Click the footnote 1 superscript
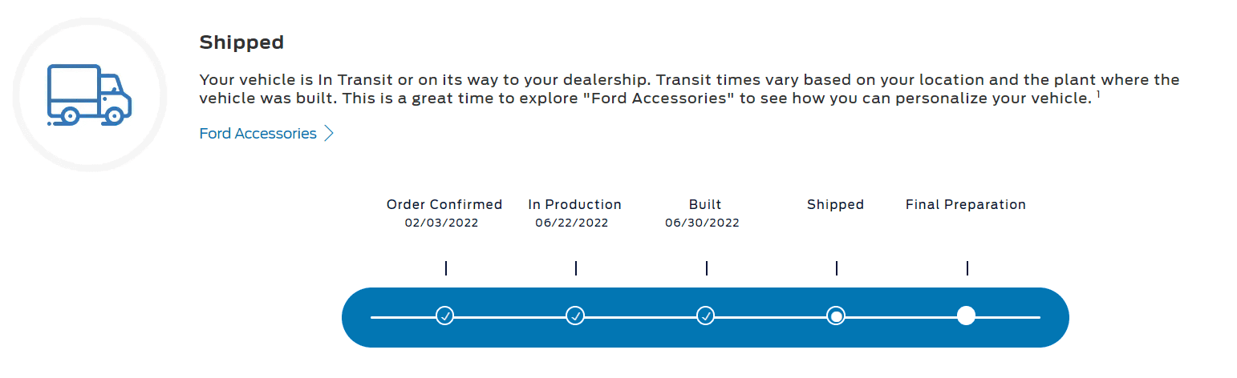This screenshot has width=1237, height=378. (x=1097, y=94)
